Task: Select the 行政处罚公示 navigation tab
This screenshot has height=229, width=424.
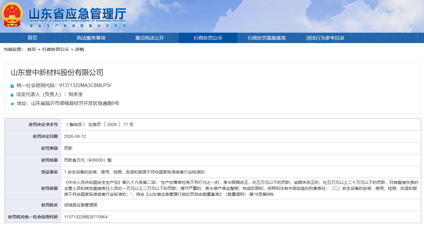Action: click(x=208, y=38)
